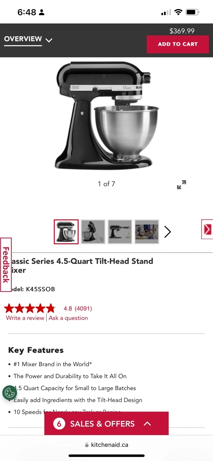The height and width of the screenshot is (461, 213).
Task: Click the star rating icons
Action: (x=29, y=309)
